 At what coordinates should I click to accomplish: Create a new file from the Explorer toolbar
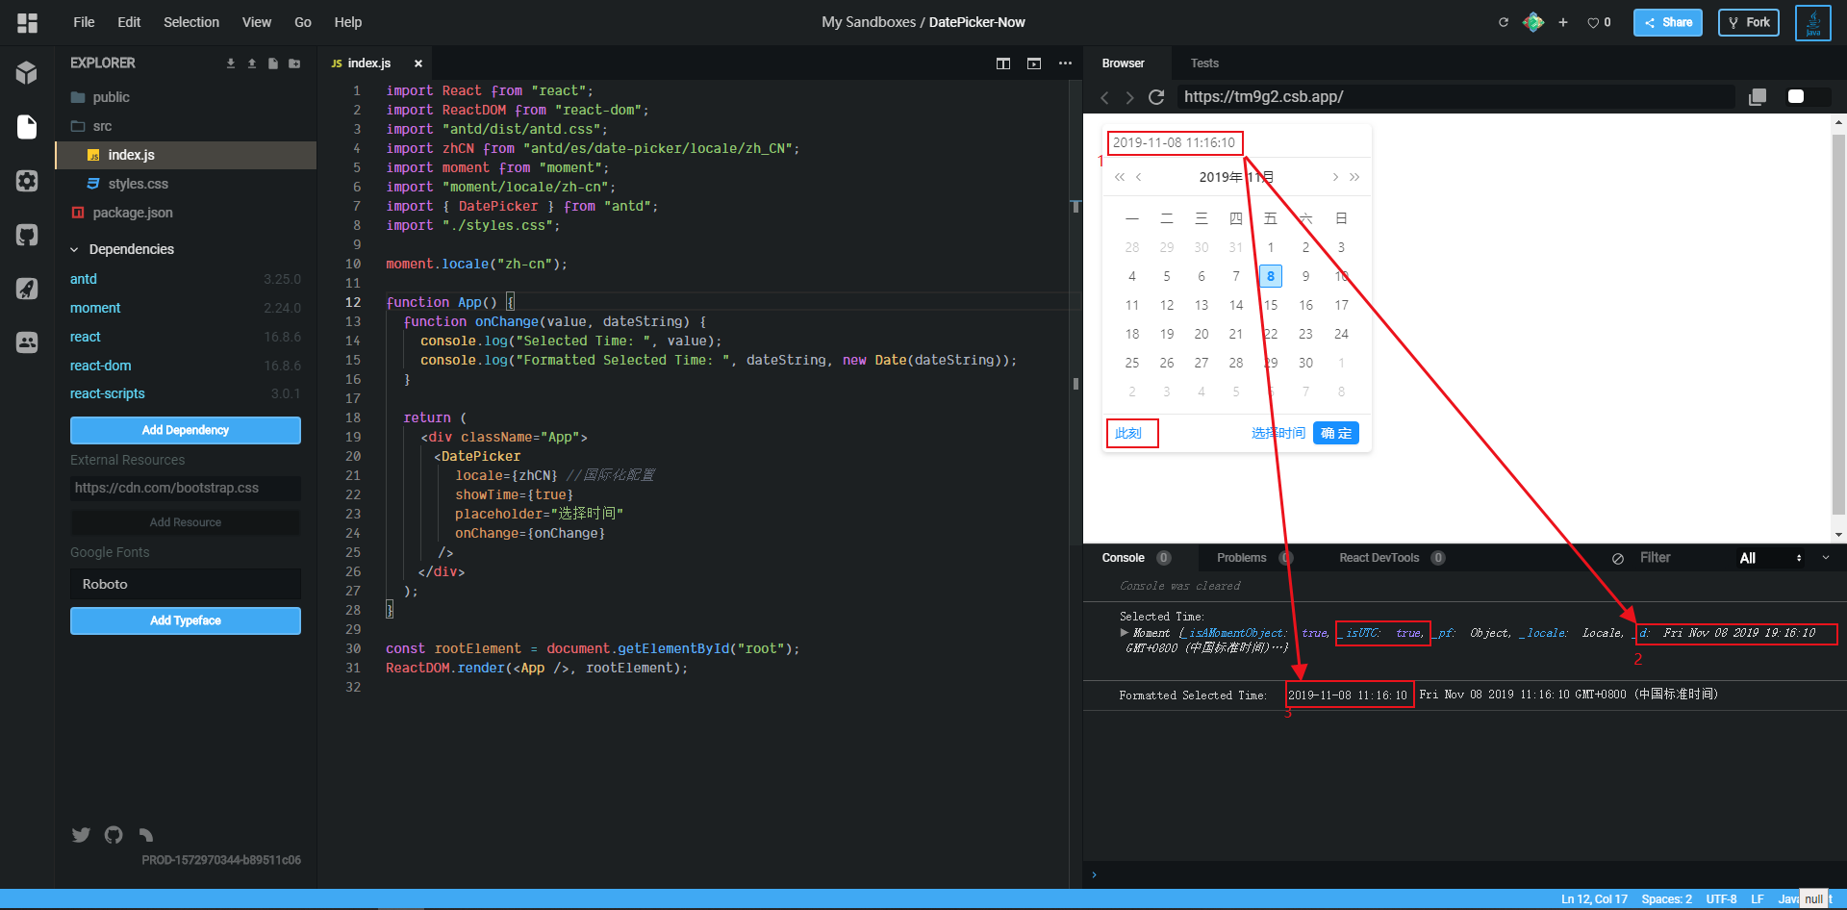pos(272,63)
